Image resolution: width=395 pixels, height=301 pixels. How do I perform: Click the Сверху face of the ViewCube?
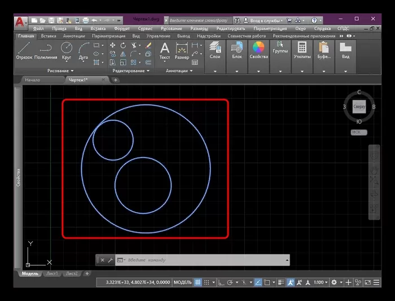point(359,107)
